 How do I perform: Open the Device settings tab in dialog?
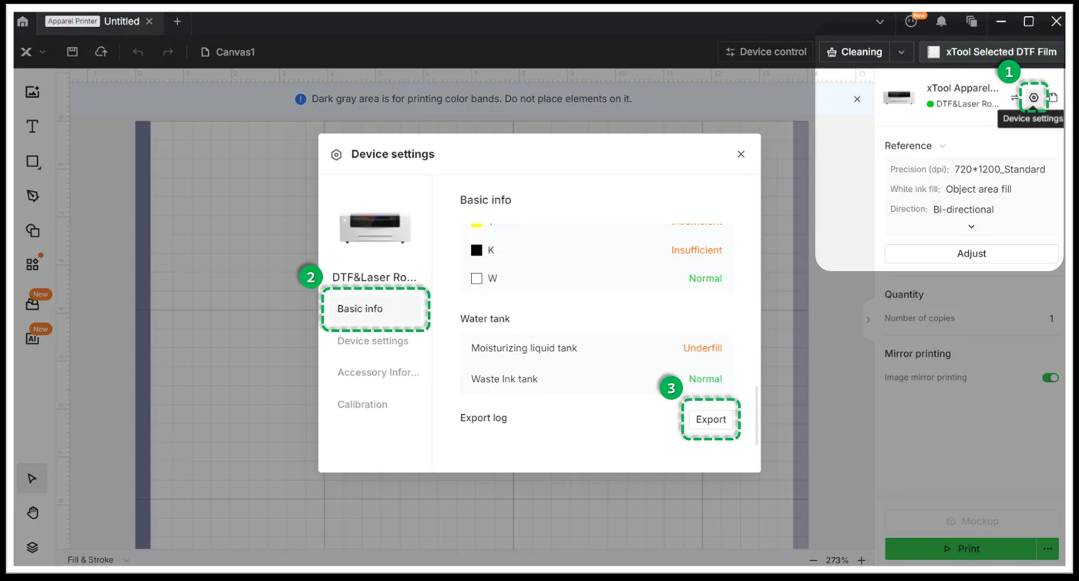[373, 341]
